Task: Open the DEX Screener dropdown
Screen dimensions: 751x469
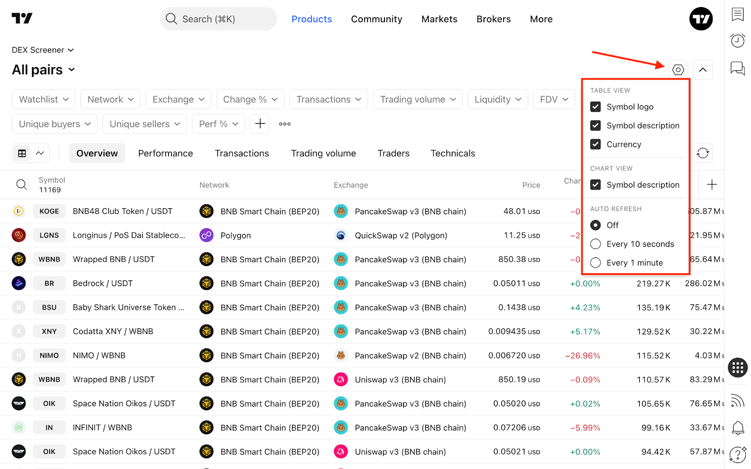Action: (x=43, y=50)
